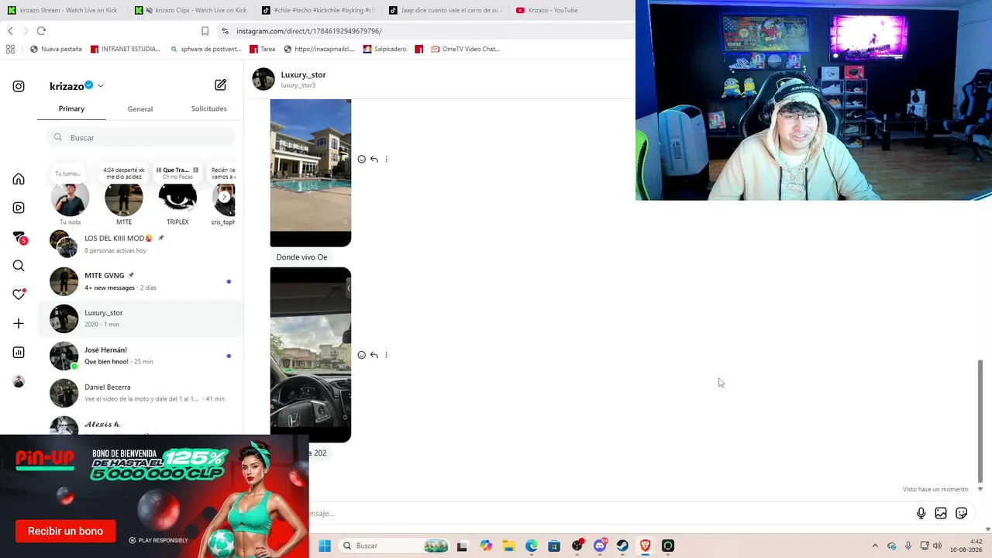Open the sticker picker in message box
Image resolution: width=992 pixels, height=558 pixels.
click(962, 513)
